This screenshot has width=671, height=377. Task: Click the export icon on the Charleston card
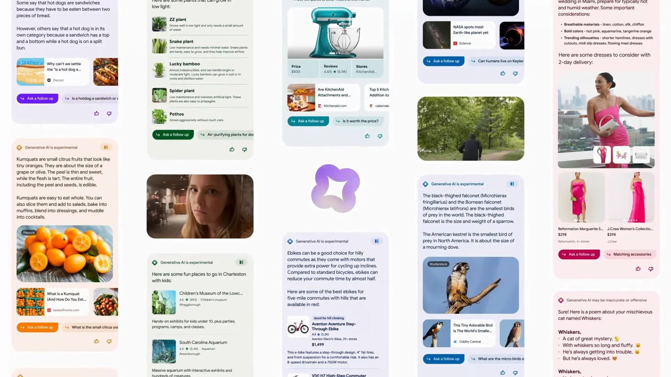[241, 262]
